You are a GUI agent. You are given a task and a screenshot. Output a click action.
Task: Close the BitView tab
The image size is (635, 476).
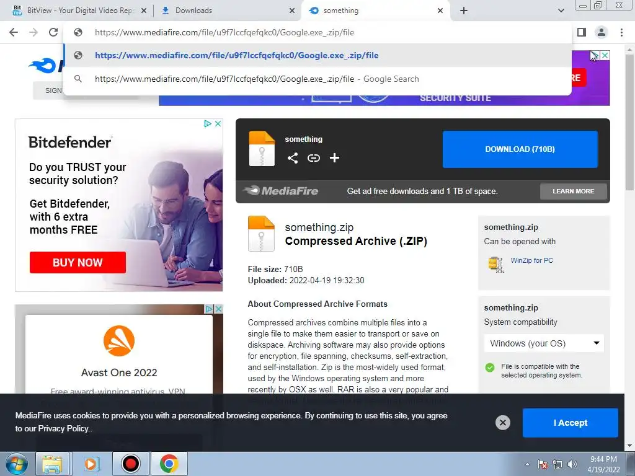pos(143,11)
